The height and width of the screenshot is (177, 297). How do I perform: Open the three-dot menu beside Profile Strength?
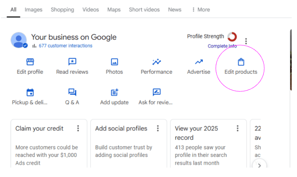[x=246, y=41]
